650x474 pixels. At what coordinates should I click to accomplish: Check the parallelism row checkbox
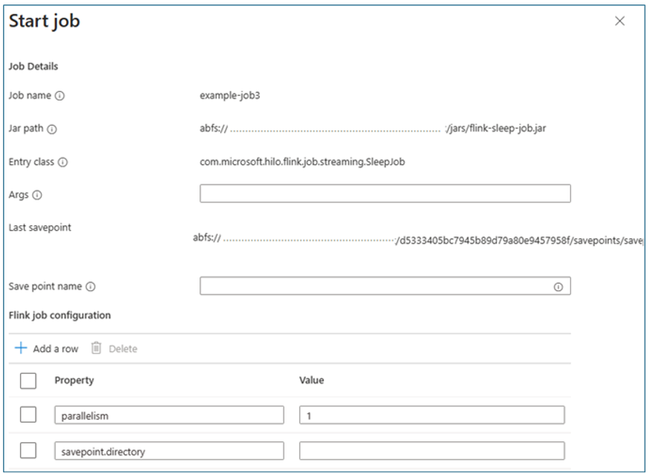pyautogui.click(x=28, y=415)
